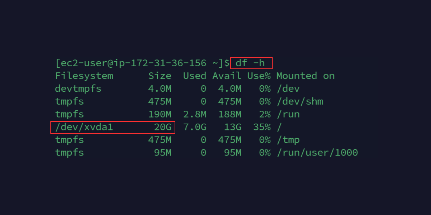
Task: Click the Used column header
Action: click(x=195, y=76)
